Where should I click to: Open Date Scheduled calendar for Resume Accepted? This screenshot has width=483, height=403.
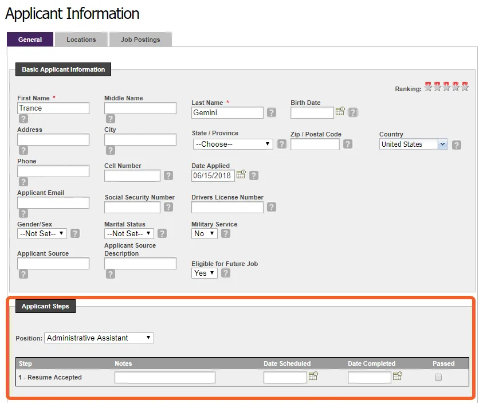click(313, 376)
